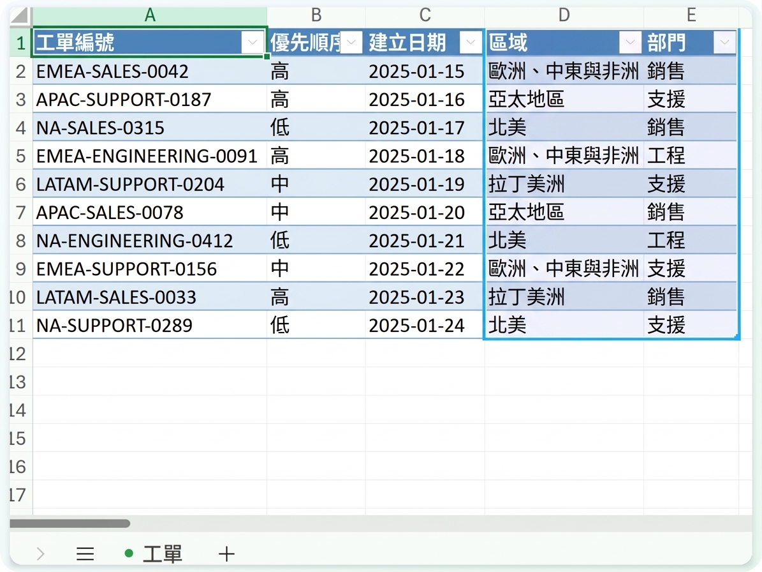Click date cell 2025-01-24
The height and width of the screenshot is (572, 762).
coord(425,325)
